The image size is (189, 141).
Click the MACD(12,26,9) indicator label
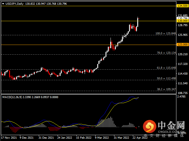(12, 97)
